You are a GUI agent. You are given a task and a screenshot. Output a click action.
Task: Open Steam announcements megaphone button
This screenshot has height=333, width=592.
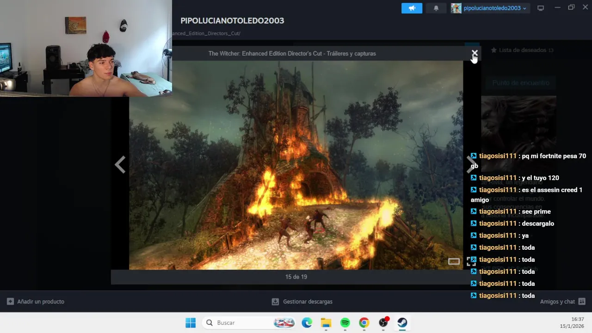412,8
